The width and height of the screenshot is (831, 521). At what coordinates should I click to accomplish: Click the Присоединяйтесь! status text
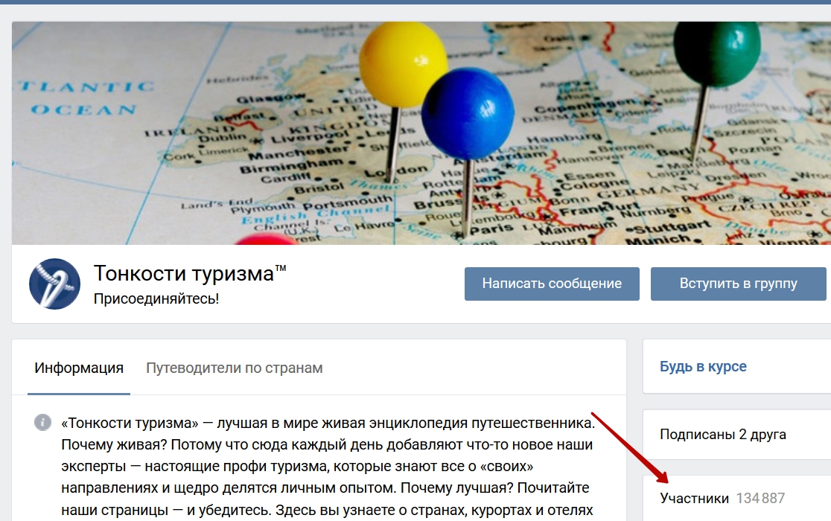[x=156, y=298]
